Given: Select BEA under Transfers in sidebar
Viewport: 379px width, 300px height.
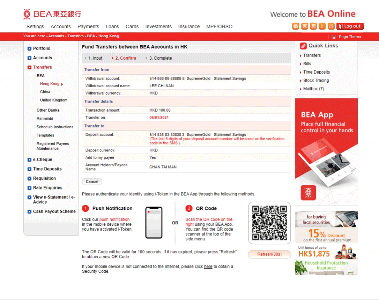Looking at the screenshot, I should tap(40, 76).
